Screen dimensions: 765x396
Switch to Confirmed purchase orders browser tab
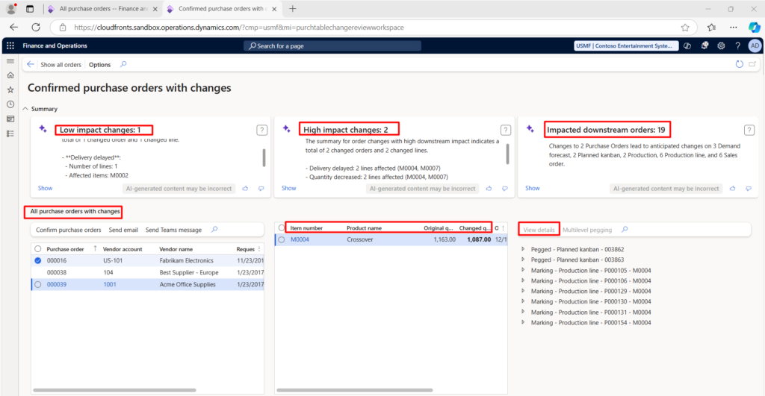pyautogui.click(x=221, y=9)
